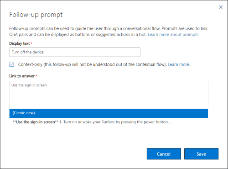
Task: Close the Follow-up prompt dialog
Action: [x=221, y=7]
